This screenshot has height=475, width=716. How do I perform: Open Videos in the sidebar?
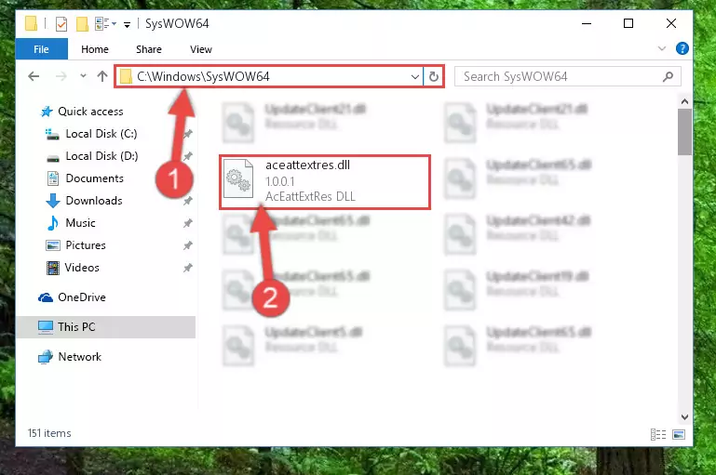(x=73, y=268)
